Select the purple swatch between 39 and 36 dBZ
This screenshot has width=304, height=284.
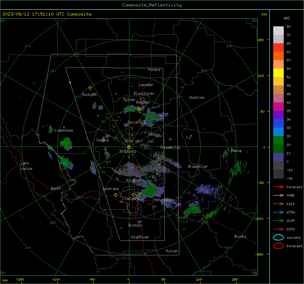[278, 115]
